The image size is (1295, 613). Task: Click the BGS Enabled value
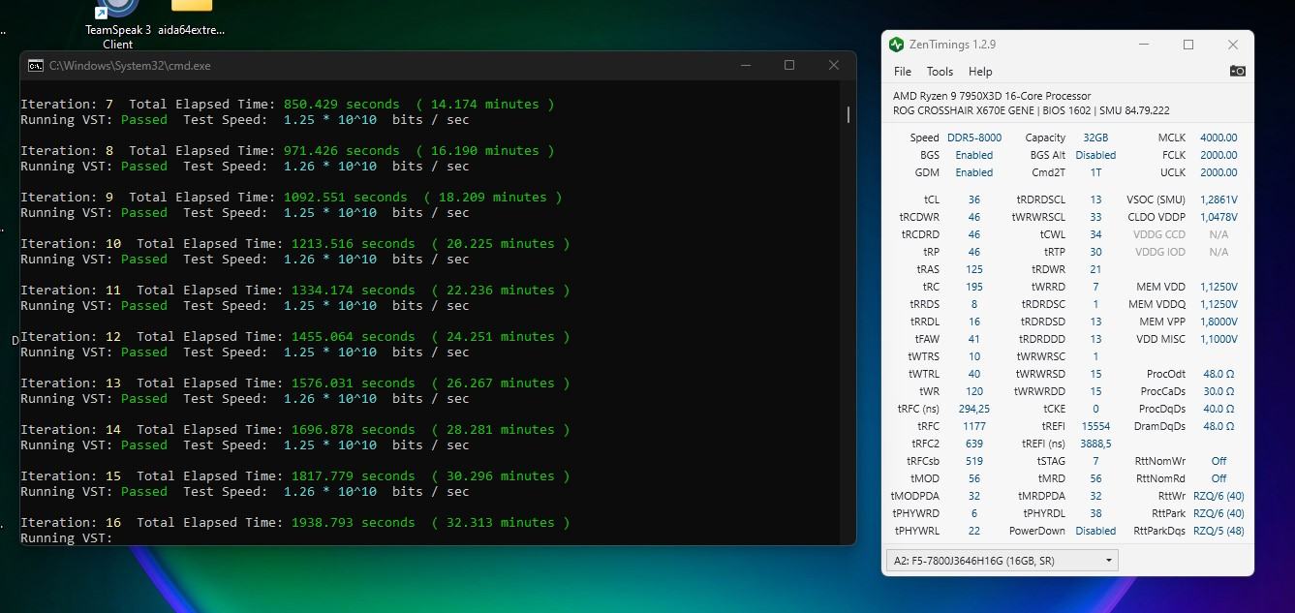coord(974,155)
